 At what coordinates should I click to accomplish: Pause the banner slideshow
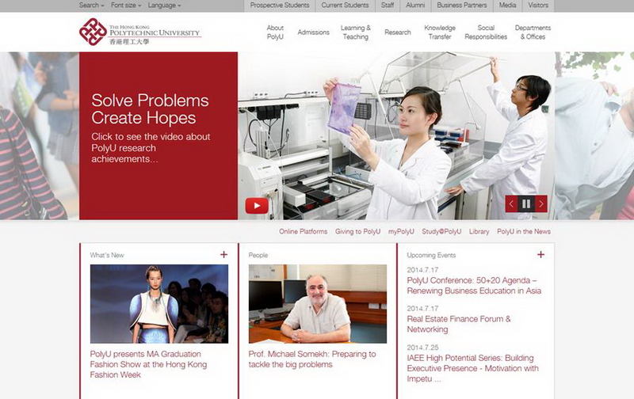tap(526, 204)
